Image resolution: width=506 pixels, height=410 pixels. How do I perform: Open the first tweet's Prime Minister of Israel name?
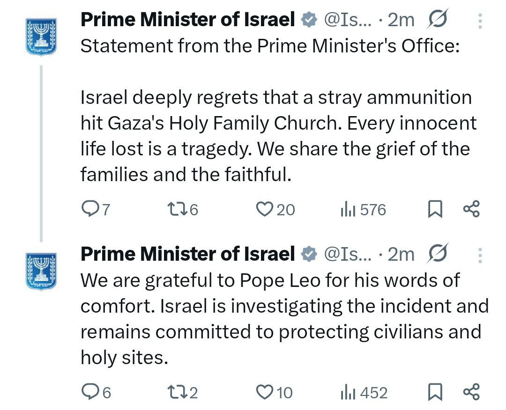tap(187, 19)
